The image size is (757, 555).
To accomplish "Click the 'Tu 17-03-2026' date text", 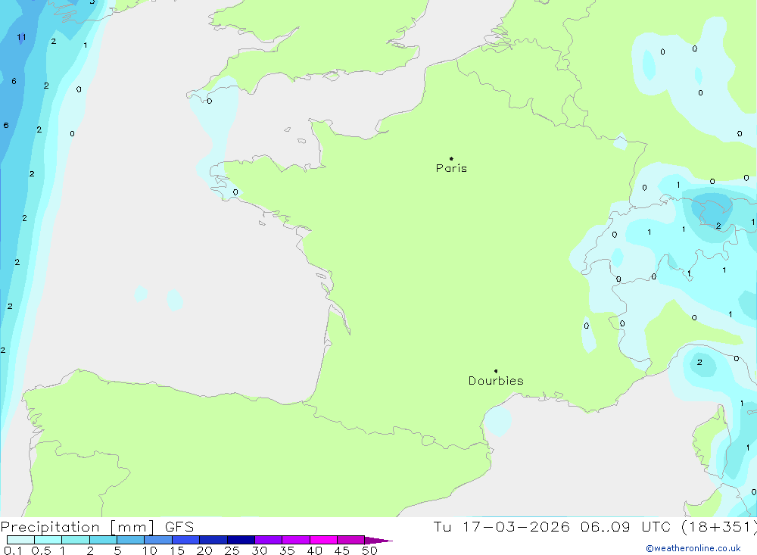I will 501,527.
